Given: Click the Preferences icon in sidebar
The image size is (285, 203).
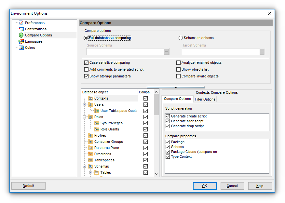Looking at the screenshot, I should tap(21, 23).
